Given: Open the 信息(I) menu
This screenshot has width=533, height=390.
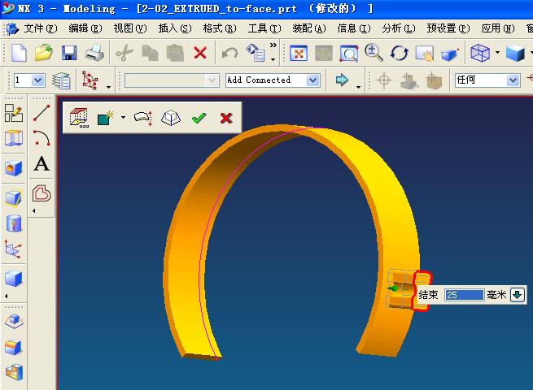Looking at the screenshot, I should [x=353, y=28].
